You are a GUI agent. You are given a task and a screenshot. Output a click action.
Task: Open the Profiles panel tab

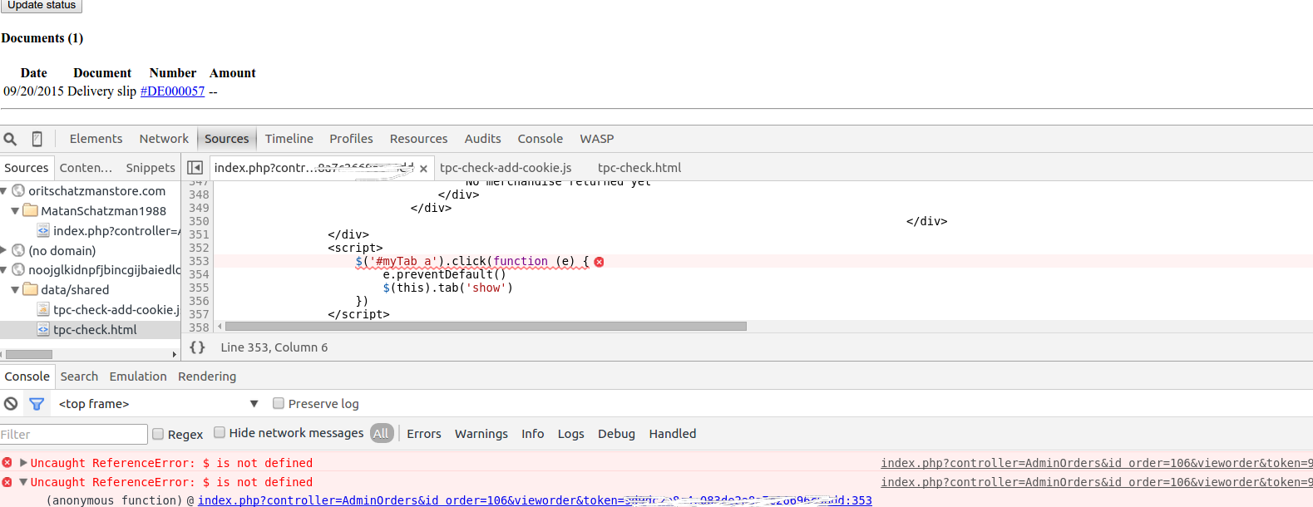(x=351, y=139)
